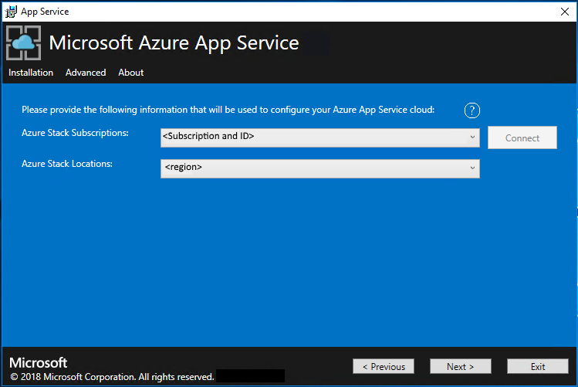Proceed with the Next button

(461, 366)
